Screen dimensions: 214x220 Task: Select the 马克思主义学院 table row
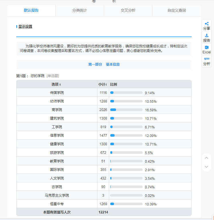57,195
